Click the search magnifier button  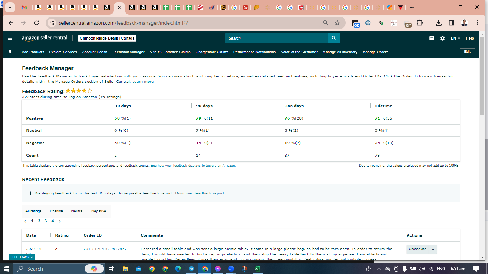[x=334, y=38]
